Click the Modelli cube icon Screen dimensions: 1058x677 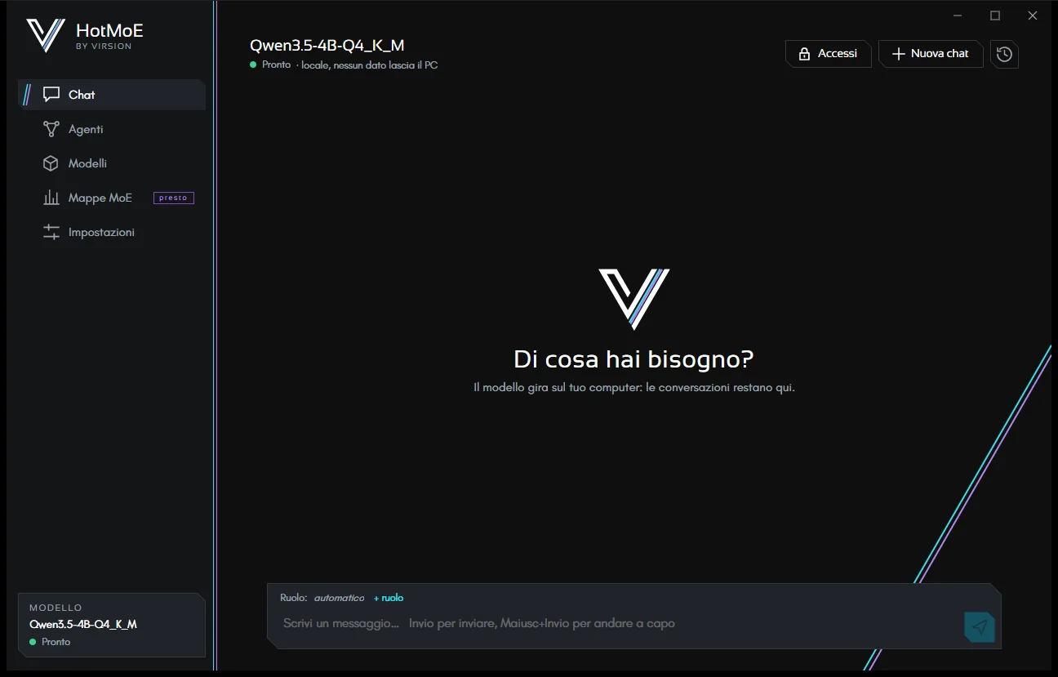coord(51,163)
